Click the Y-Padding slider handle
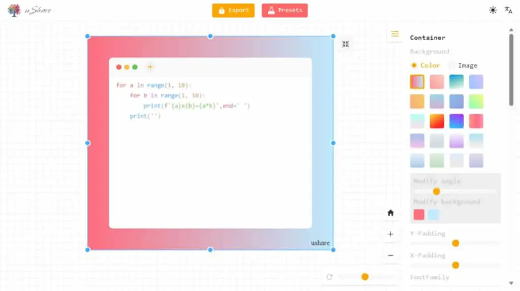 pos(456,243)
